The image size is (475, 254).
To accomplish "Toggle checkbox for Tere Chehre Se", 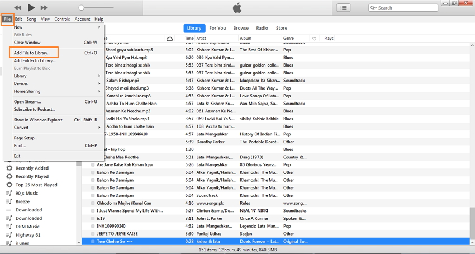I will tap(93, 242).
